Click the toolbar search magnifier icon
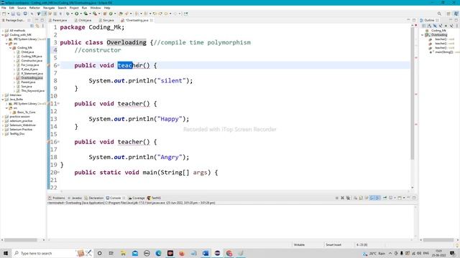This screenshot has height=258, width=460. [x=439, y=14]
